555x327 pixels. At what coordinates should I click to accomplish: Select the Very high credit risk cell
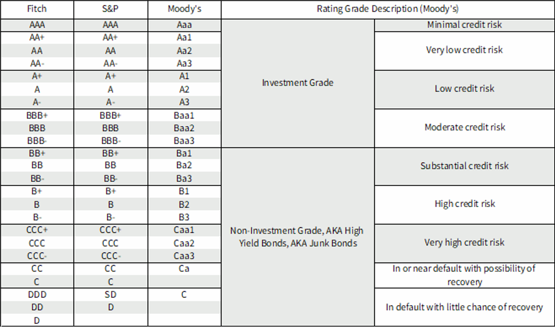(465, 242)
